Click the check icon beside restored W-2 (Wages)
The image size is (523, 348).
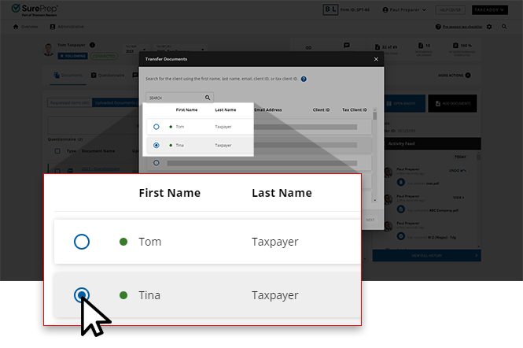tap(401, 236)
